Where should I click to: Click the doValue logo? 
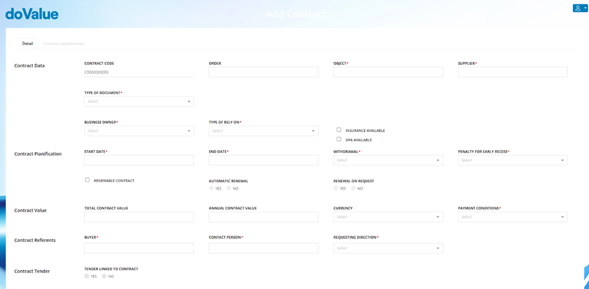pos(32,14)
